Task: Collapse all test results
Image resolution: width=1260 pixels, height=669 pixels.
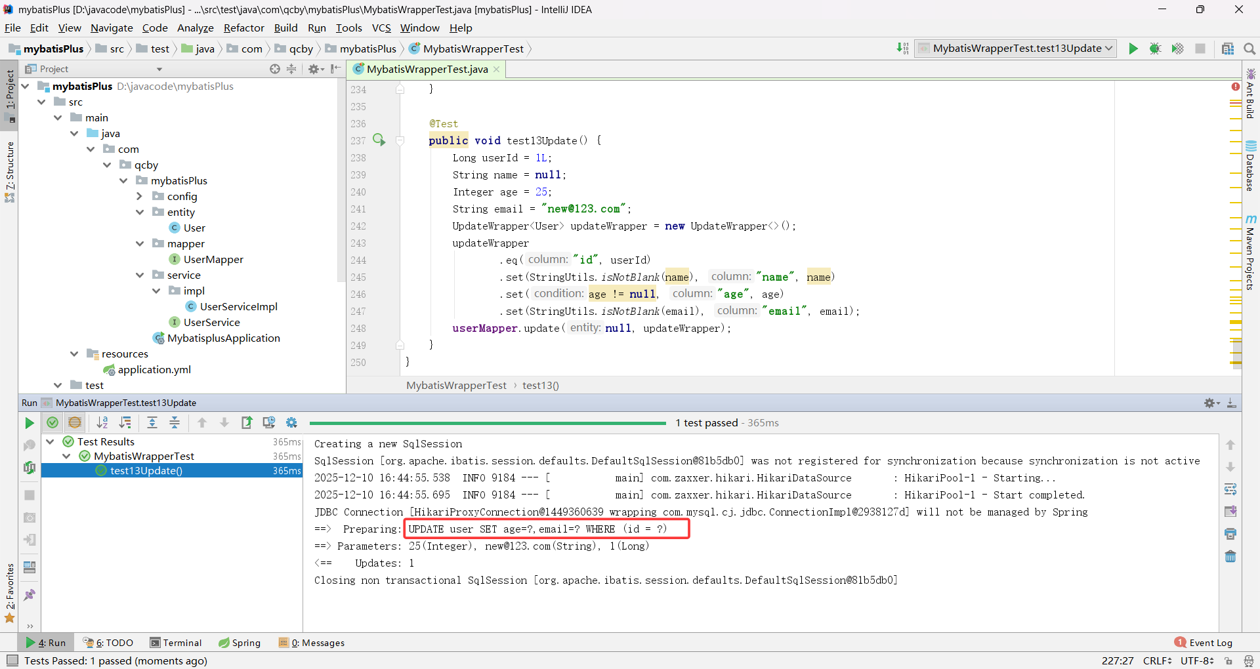Action: pyautogui.click(x=175, y=423)
